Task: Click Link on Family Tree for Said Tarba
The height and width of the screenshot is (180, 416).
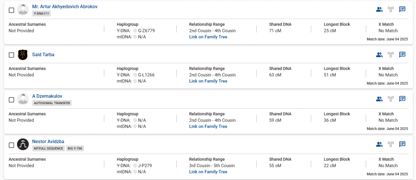Action: point(208,81)
